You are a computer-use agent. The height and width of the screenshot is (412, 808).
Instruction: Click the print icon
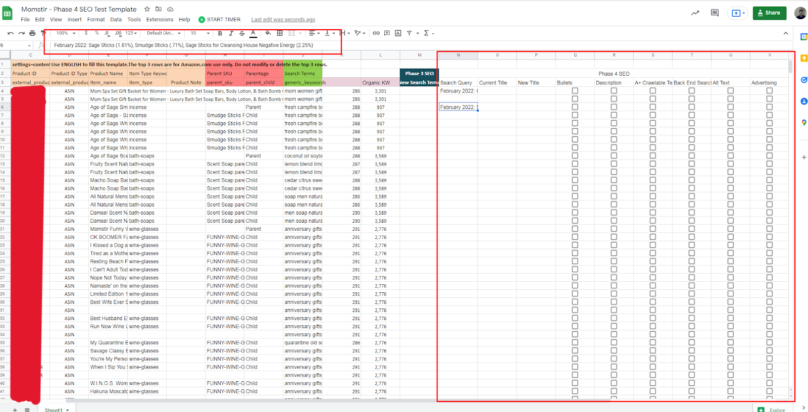(32, 33)
